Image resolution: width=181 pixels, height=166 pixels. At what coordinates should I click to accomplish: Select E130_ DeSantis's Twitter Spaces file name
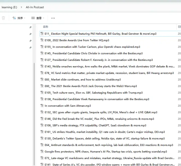(x=105, y=138)
